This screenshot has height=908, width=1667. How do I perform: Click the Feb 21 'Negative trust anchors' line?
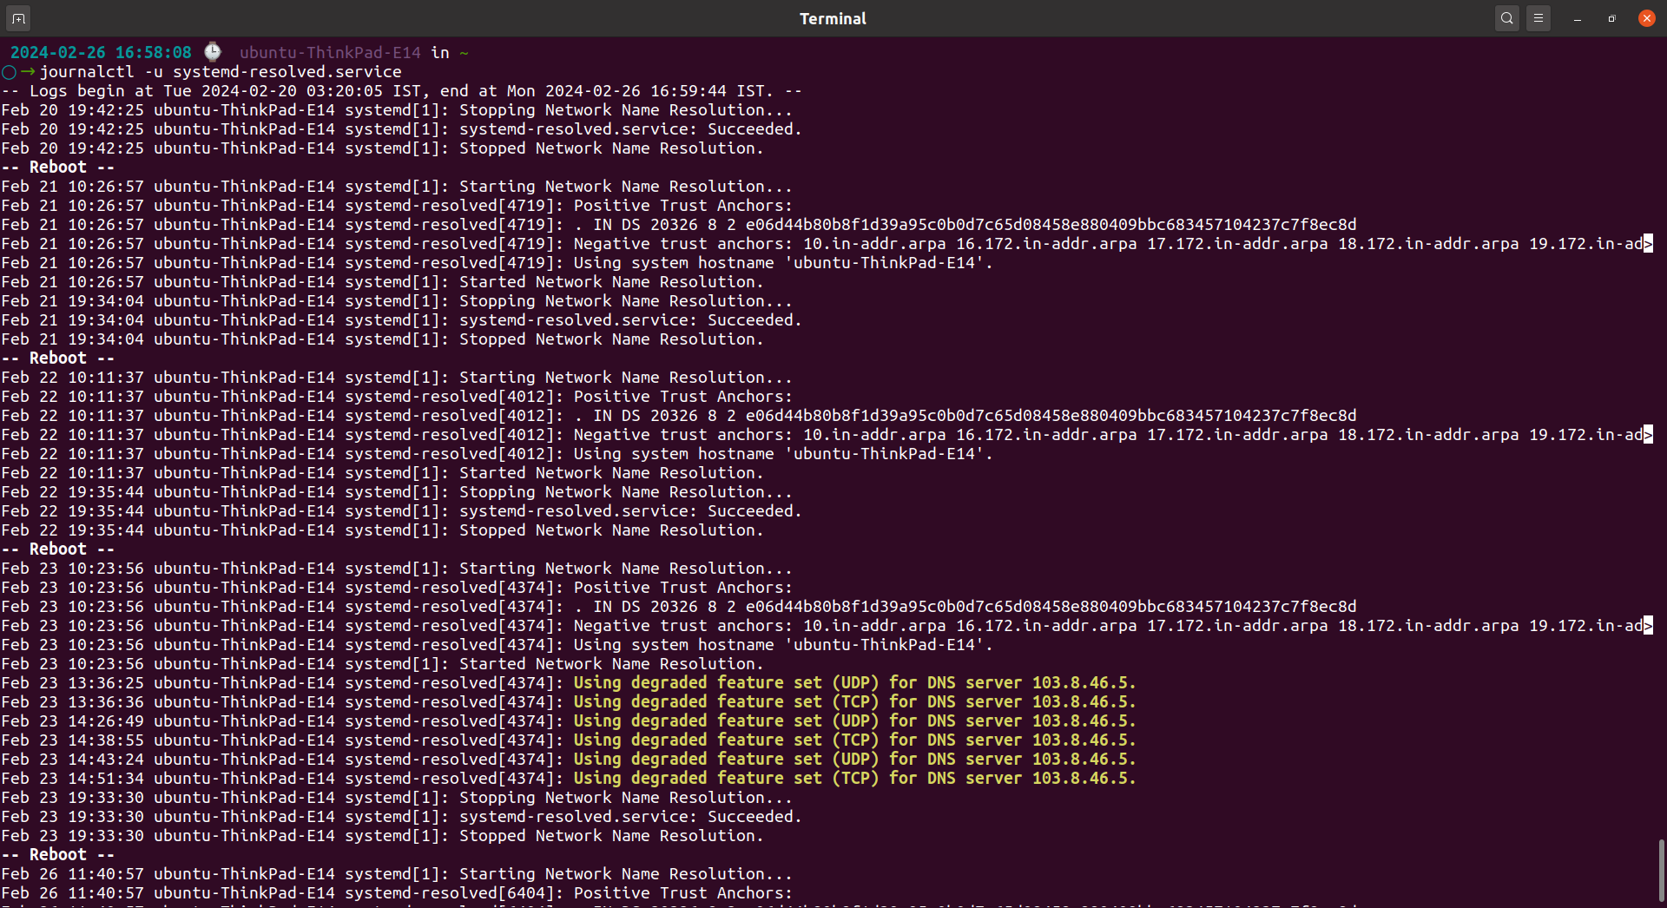pos(827,244)
